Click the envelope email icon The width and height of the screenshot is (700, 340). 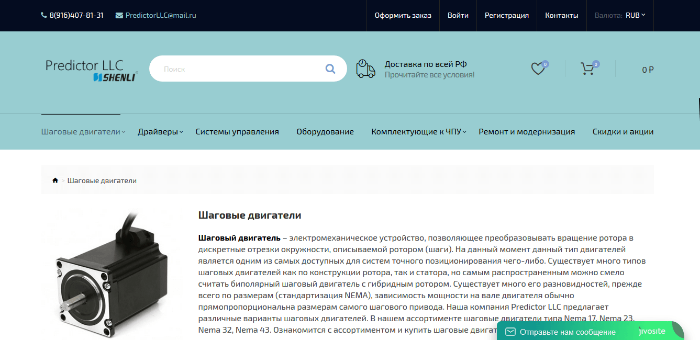tap(119, 15)
